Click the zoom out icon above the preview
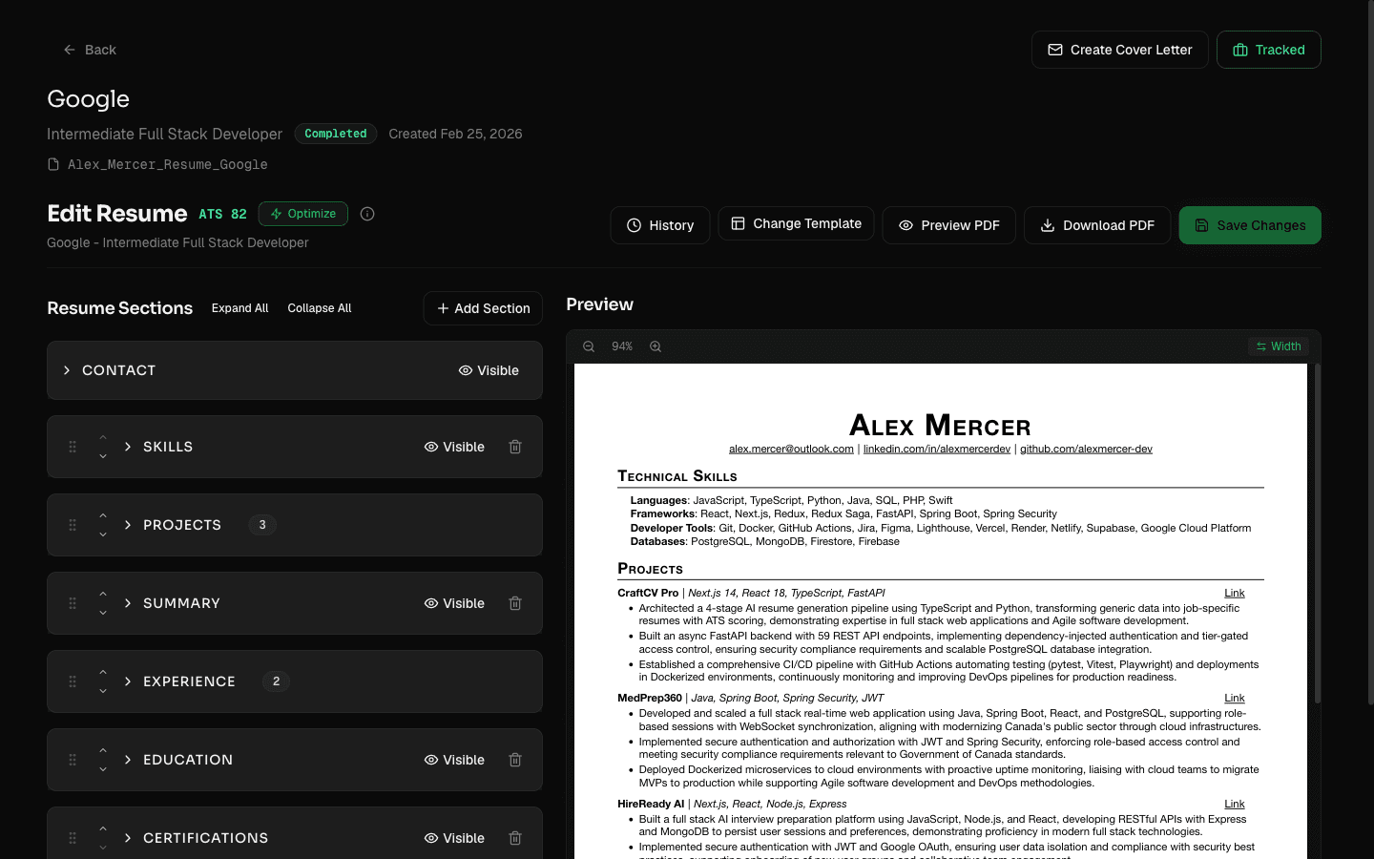The width and height of the screenshot is (1374, 859). (588, 346)
